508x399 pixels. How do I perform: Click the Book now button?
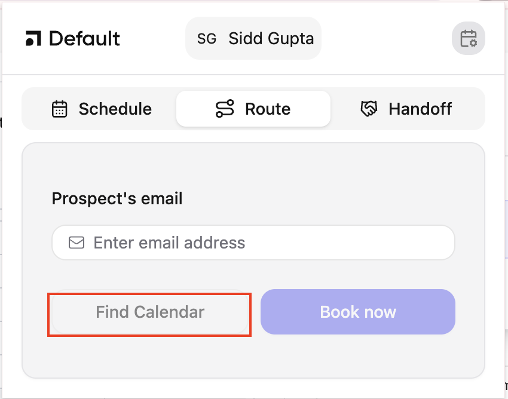click(x=357, y=312)
